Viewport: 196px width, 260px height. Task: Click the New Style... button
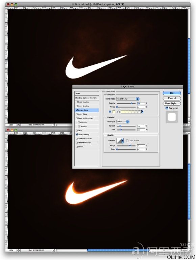click(x=172, y=103)
